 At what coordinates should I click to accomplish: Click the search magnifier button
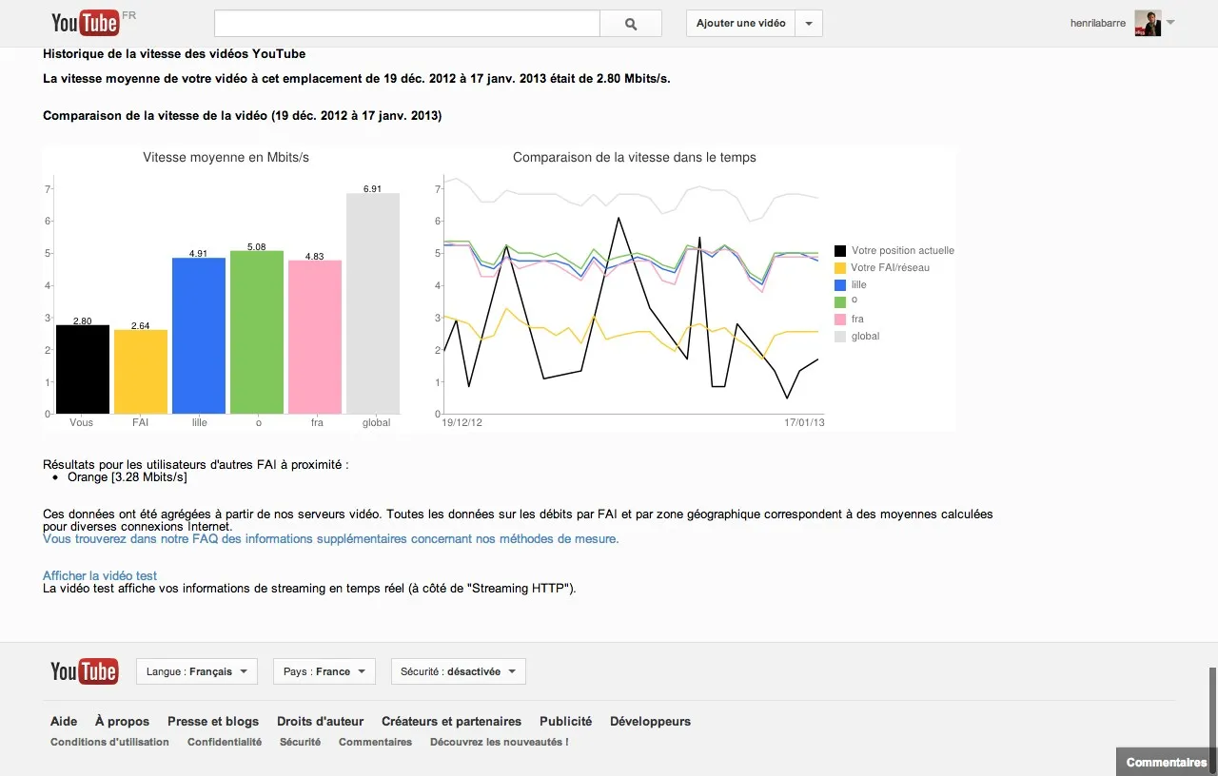pyautogui.click(x=631, y=24)
